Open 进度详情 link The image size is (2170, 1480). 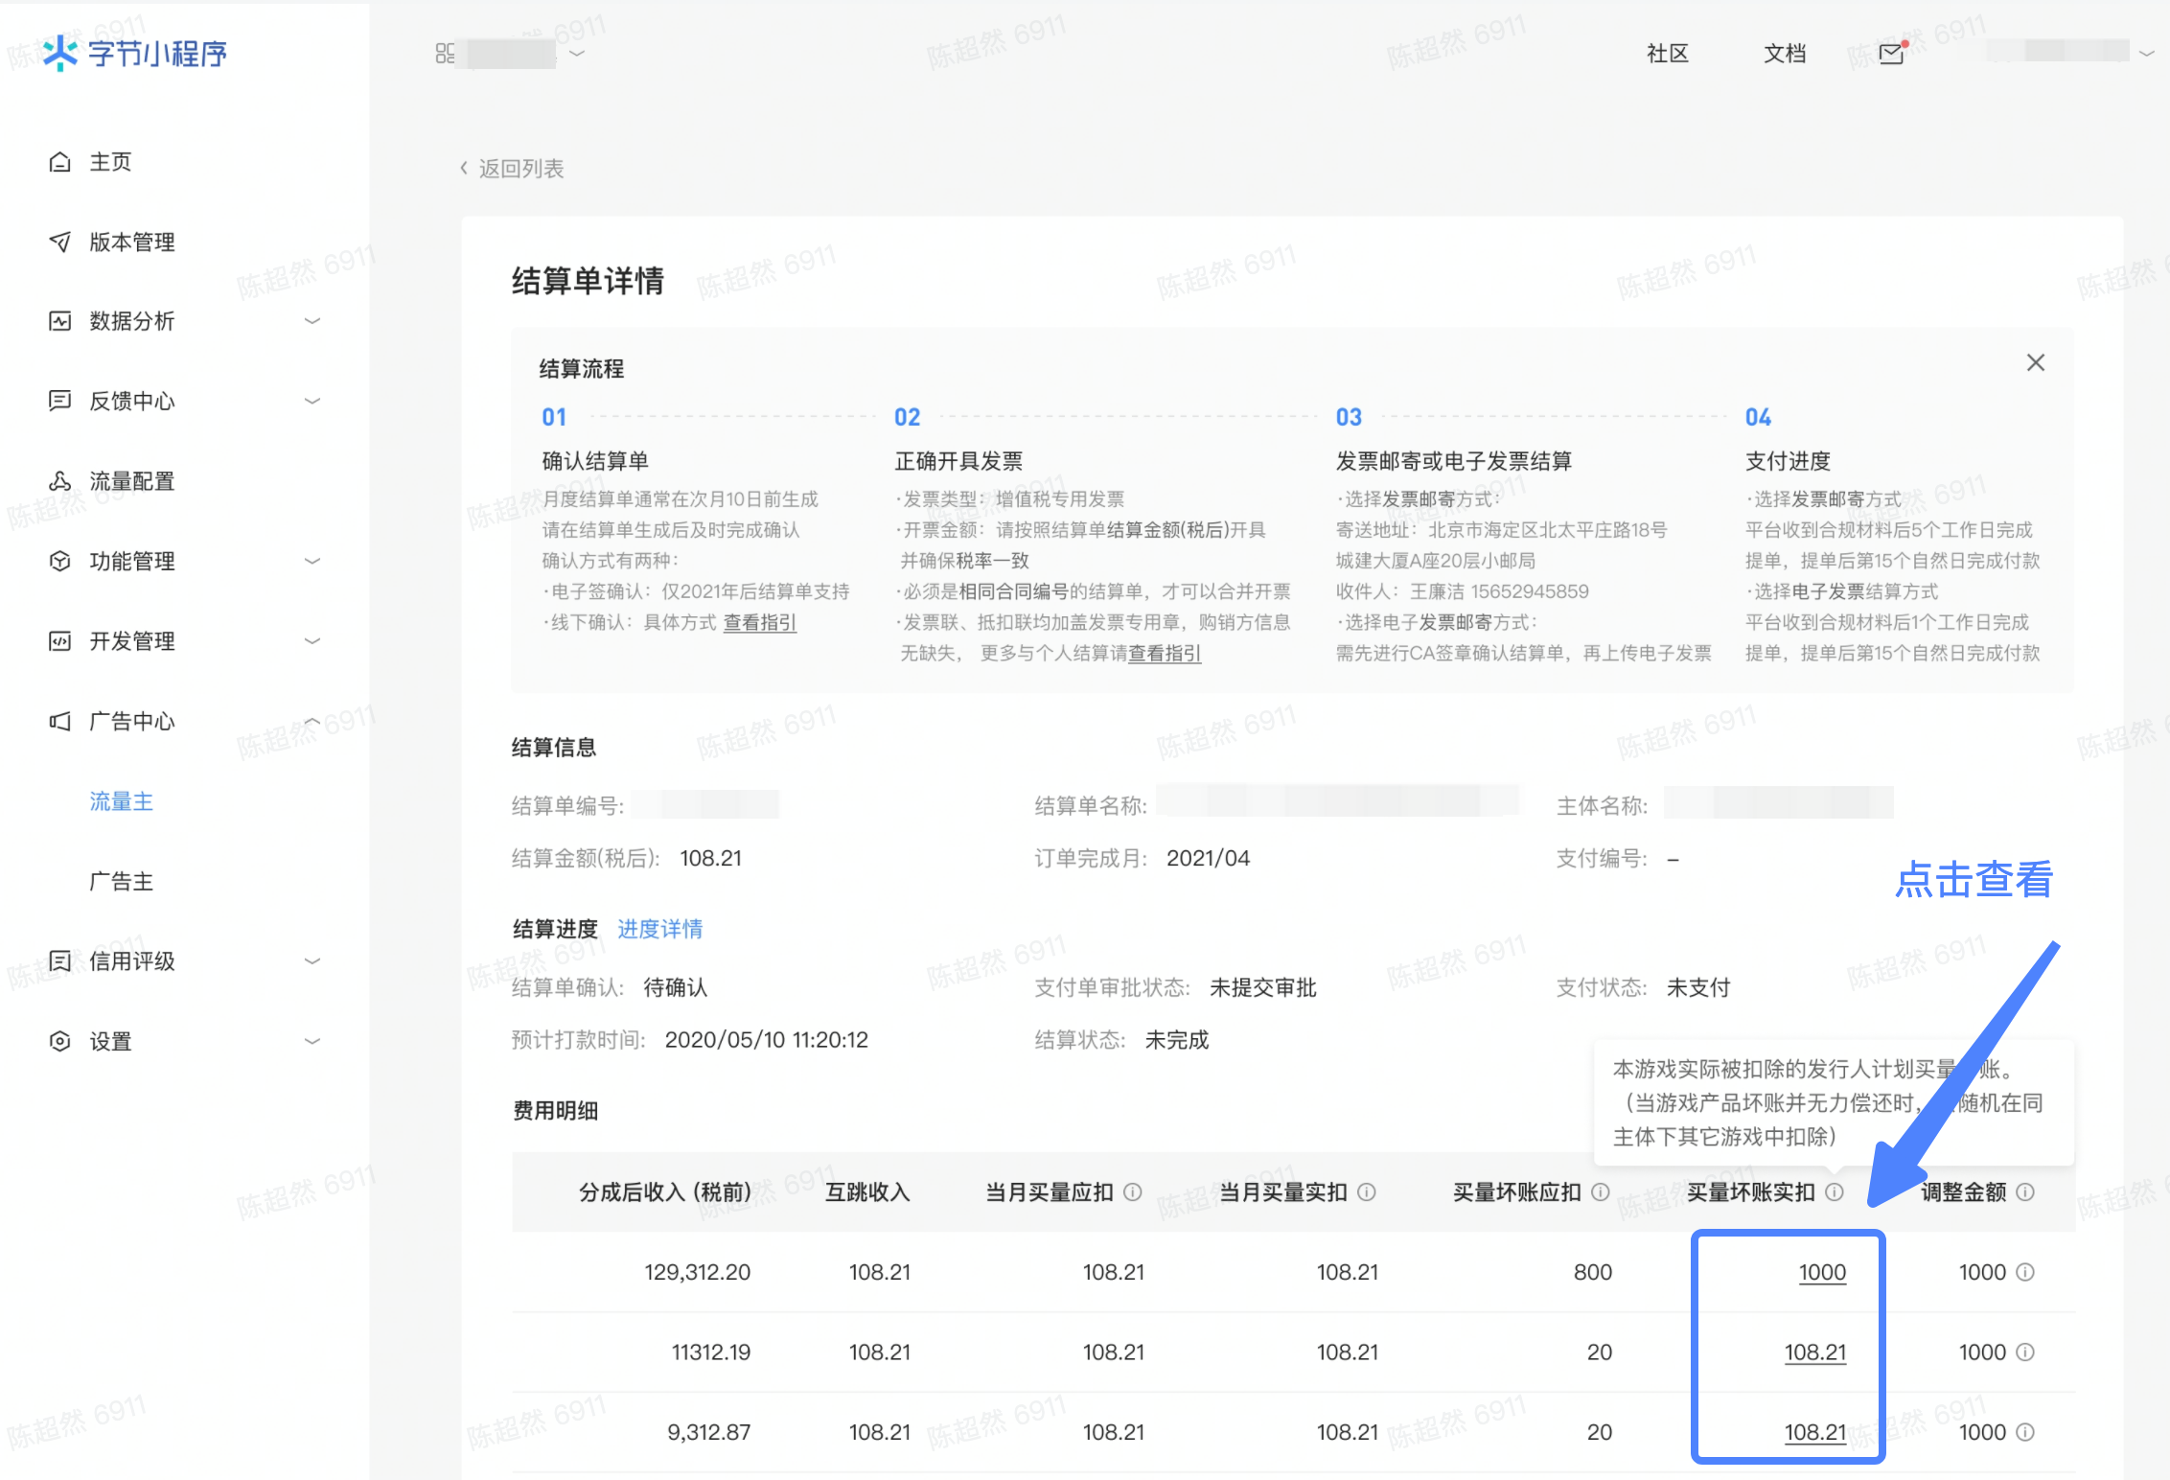(x=659, y=929)
